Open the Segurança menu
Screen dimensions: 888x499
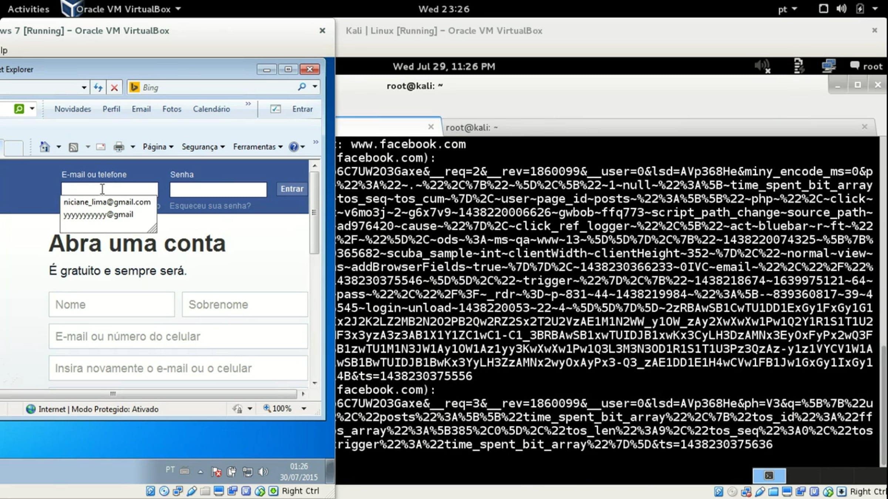[x=203, y=147]
